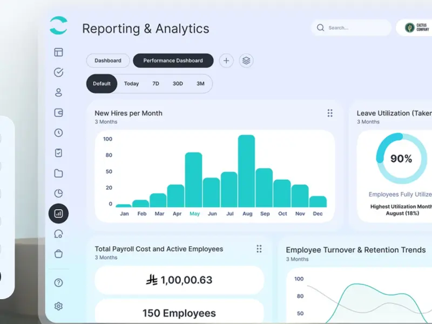Open the folder documents icon
This screenshot has height=324, width=432.
(58, 173)
